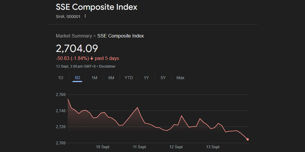Image resolution: width=305 pixels, height=152 pixels.
Task: Open the three-dot options menu beside SHA: 000001
Action: coord(85,16)
